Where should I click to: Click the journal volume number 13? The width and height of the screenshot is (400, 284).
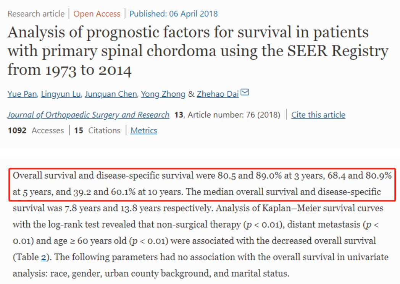(x=178, y=115)
